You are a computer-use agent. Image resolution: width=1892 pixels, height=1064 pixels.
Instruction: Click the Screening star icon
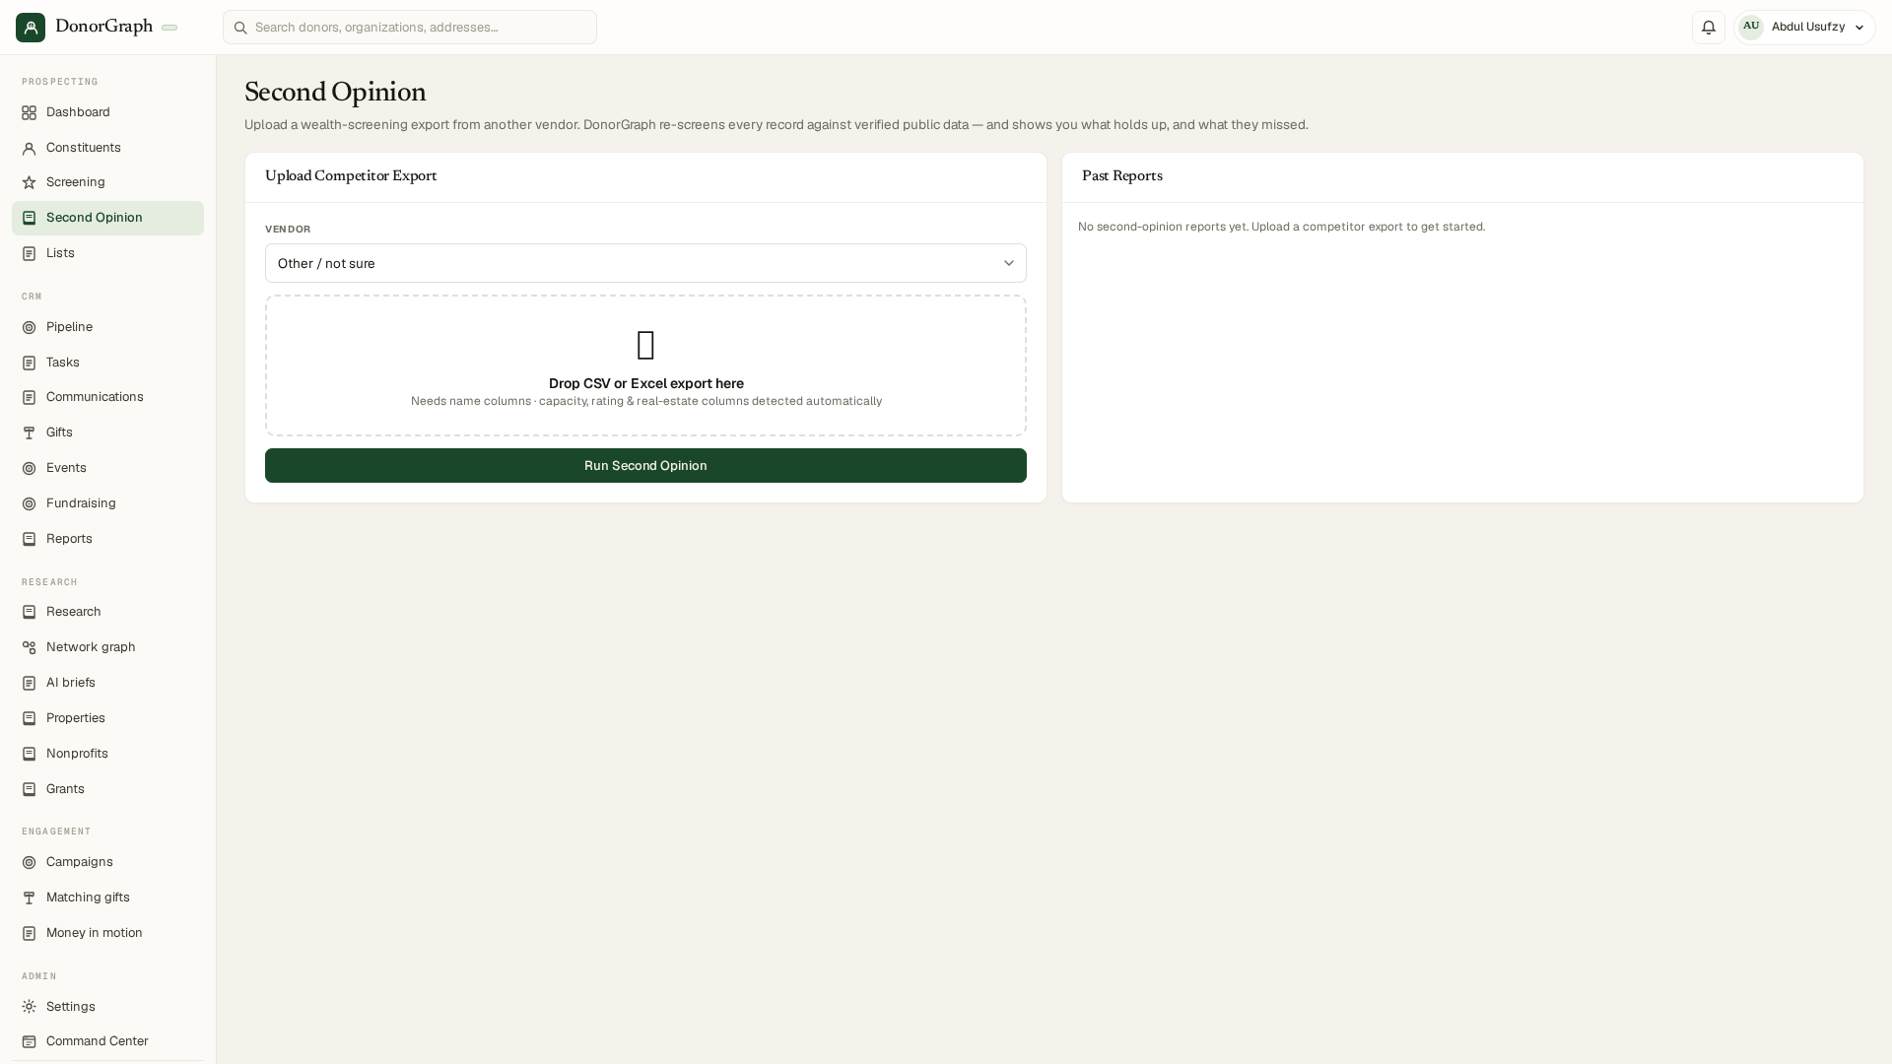click(30, 183)
